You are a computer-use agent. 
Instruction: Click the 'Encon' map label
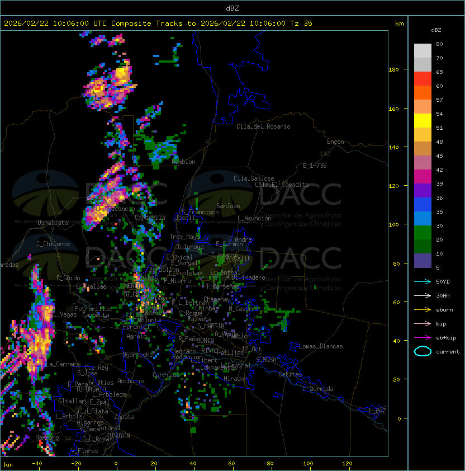(335, 142)
